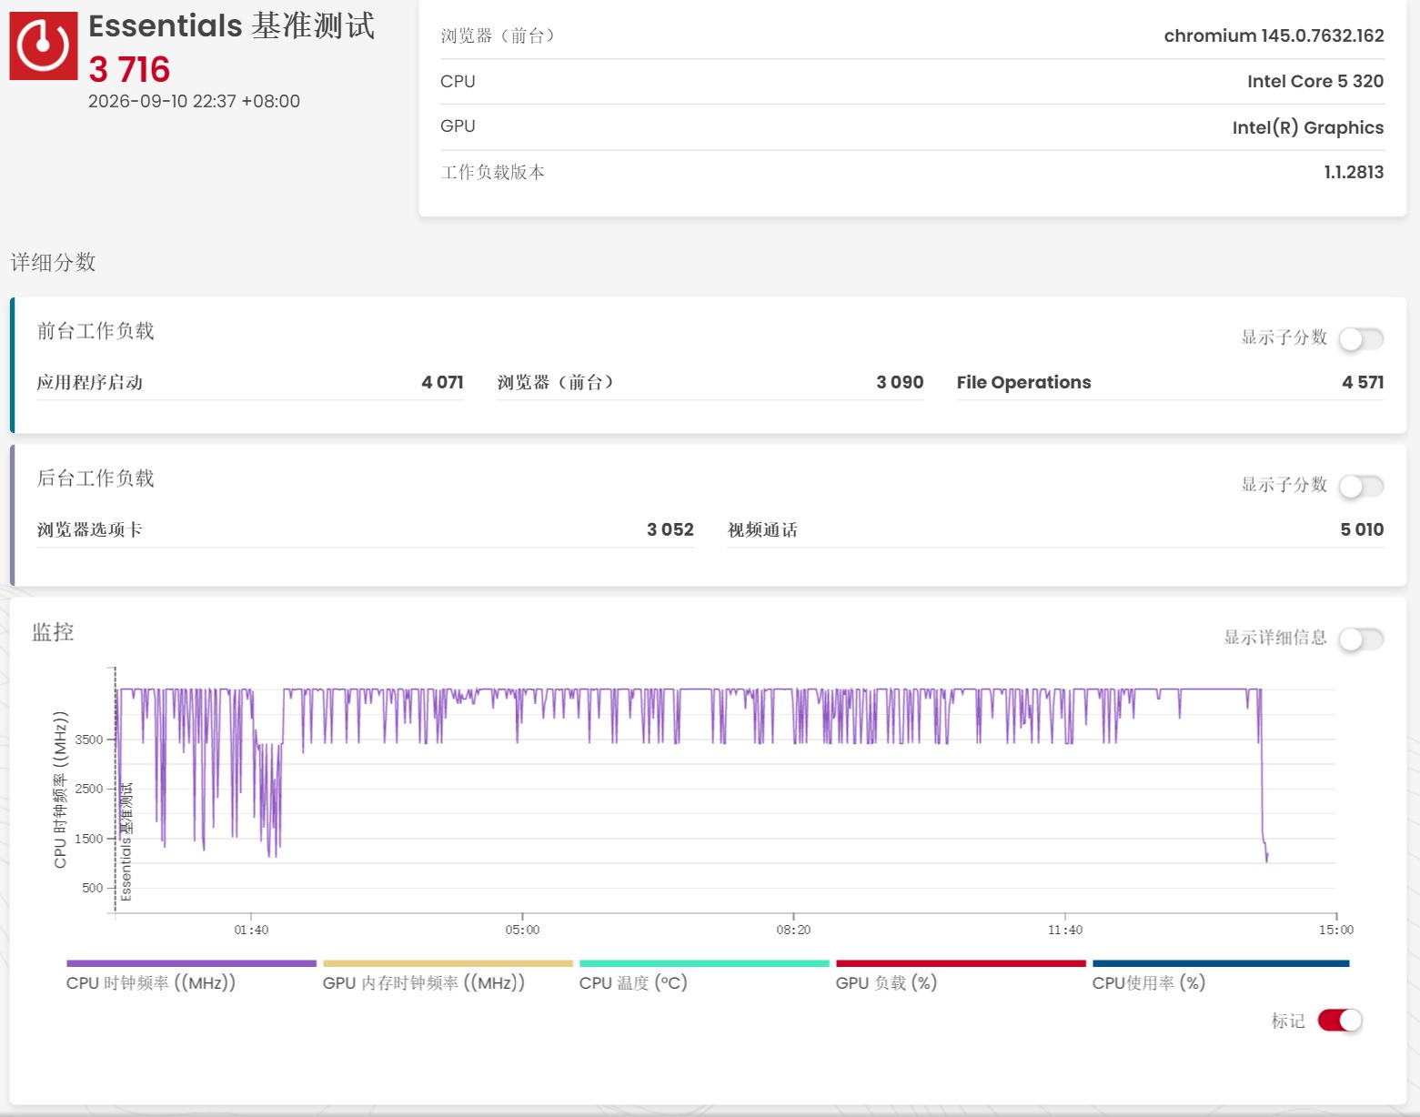The width and height of the screenshot is (1420, 1117).
Task: Select the purple CPU 时钟频率 legend swatch
Action: coord(191,963)
